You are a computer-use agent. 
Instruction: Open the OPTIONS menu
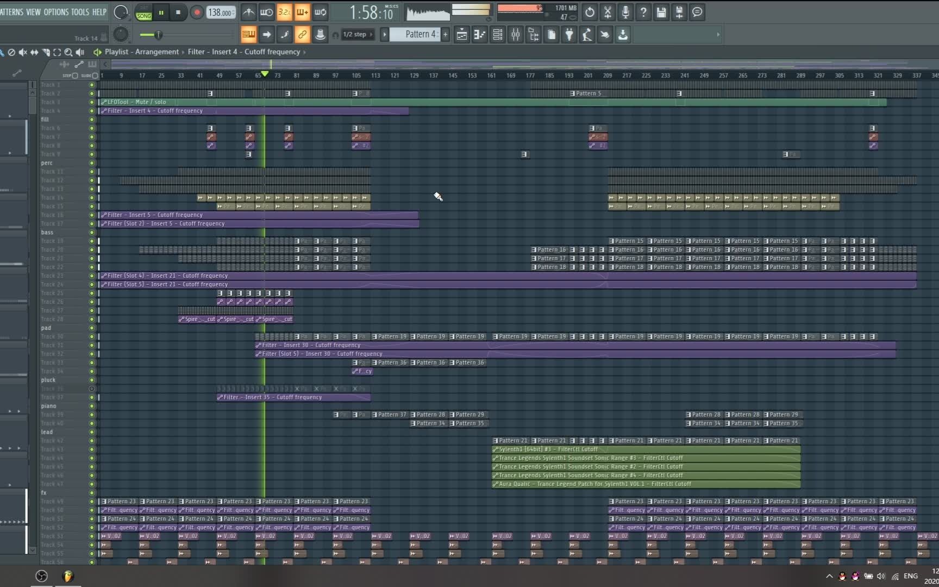pos(56,12)
